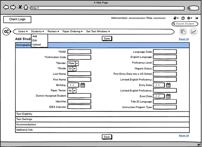202x147 pixels.
Task: Click the bottom Reset All link
Action: [184, 135]
